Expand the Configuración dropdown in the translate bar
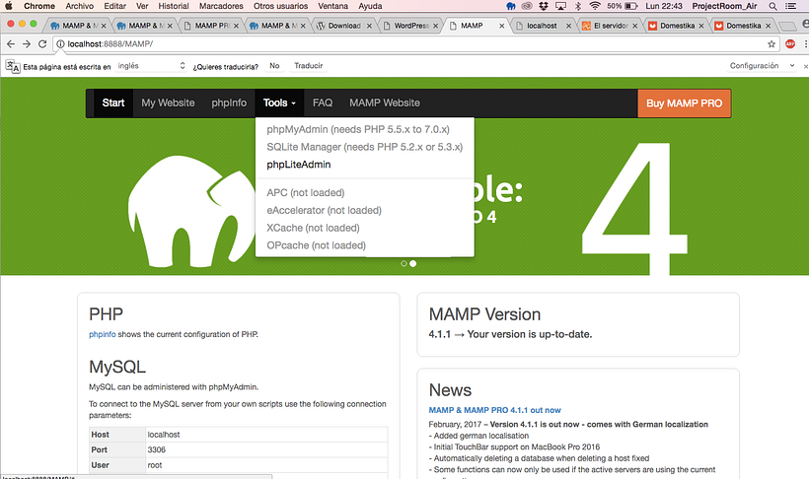 point(762,66)
